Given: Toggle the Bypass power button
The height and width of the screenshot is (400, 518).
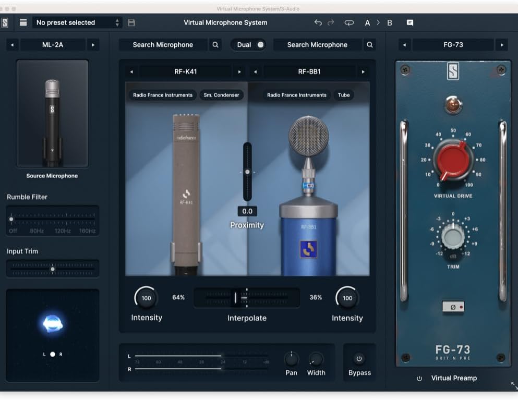Looking at the screenshot, I should [359, 358].
